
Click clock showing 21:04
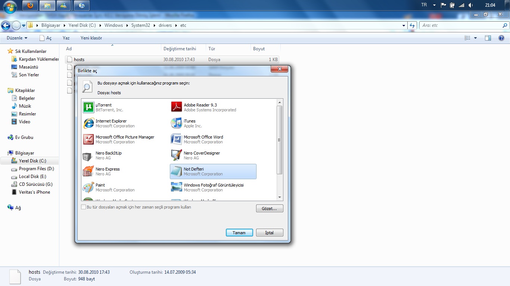490,5
